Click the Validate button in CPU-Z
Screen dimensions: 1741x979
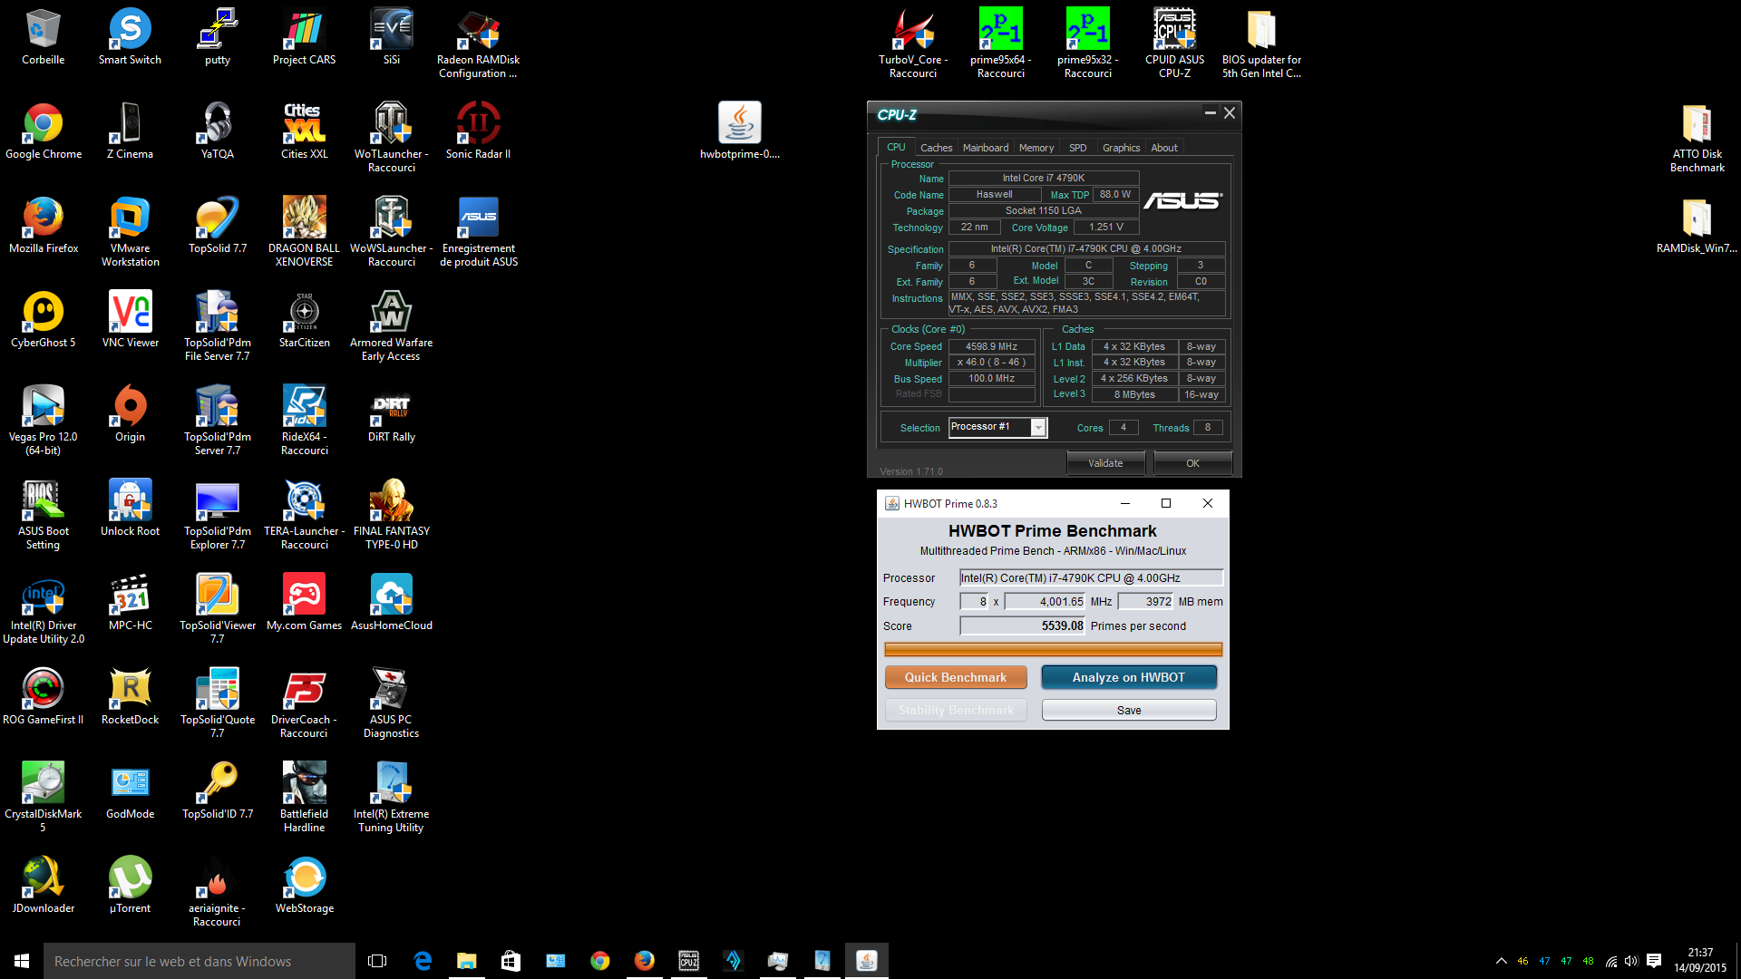1105,463
